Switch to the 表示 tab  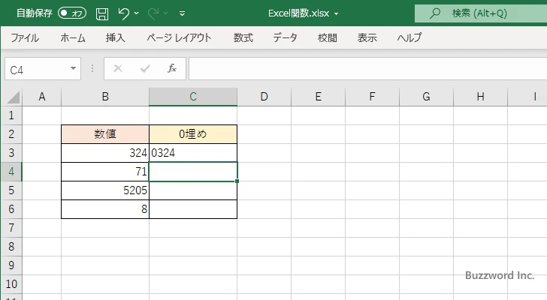coord(367,37)
